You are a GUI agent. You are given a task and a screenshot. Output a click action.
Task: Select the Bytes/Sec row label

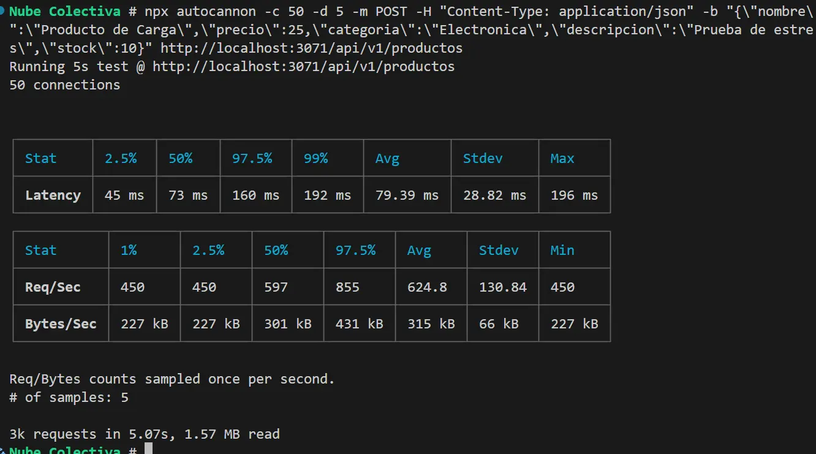coord(61,323)
